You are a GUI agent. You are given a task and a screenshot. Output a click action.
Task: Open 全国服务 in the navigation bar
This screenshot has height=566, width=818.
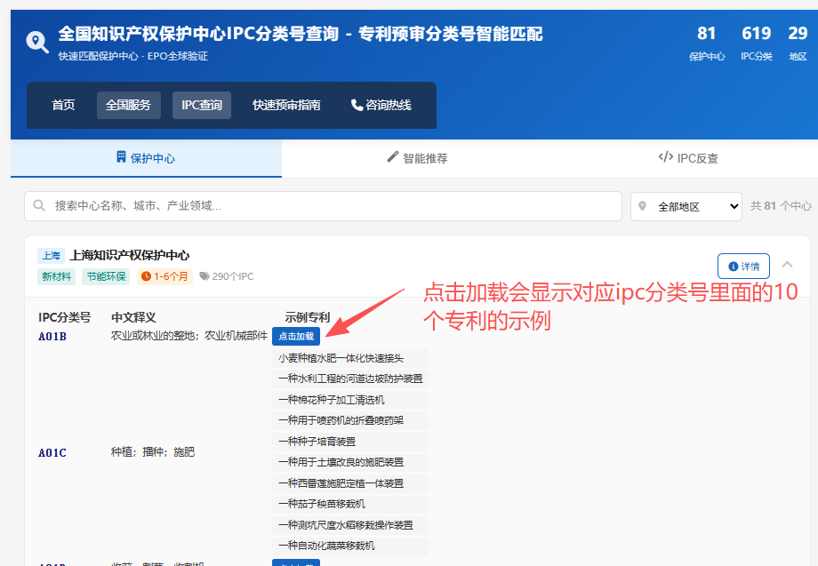pyautogui.click(x=128, y=105)
